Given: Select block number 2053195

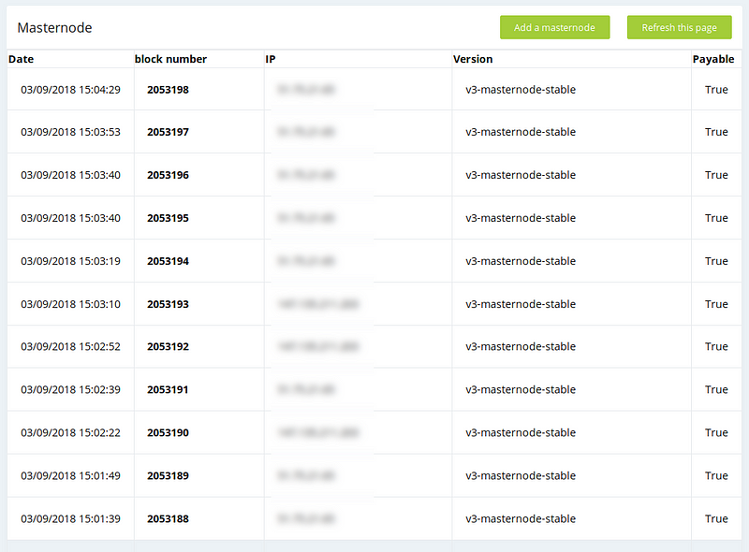Looking at the screenshot, I should (168, 218).
